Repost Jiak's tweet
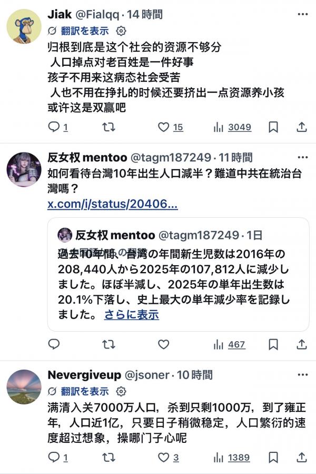This screenshot has width=316, height=474. (109, 127)
